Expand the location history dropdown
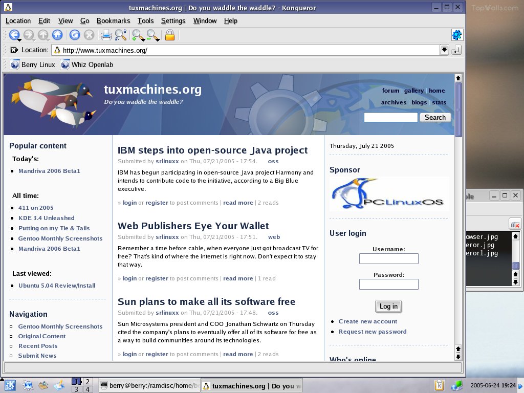This screenshot has height=393, width=524. coord(444,50)
